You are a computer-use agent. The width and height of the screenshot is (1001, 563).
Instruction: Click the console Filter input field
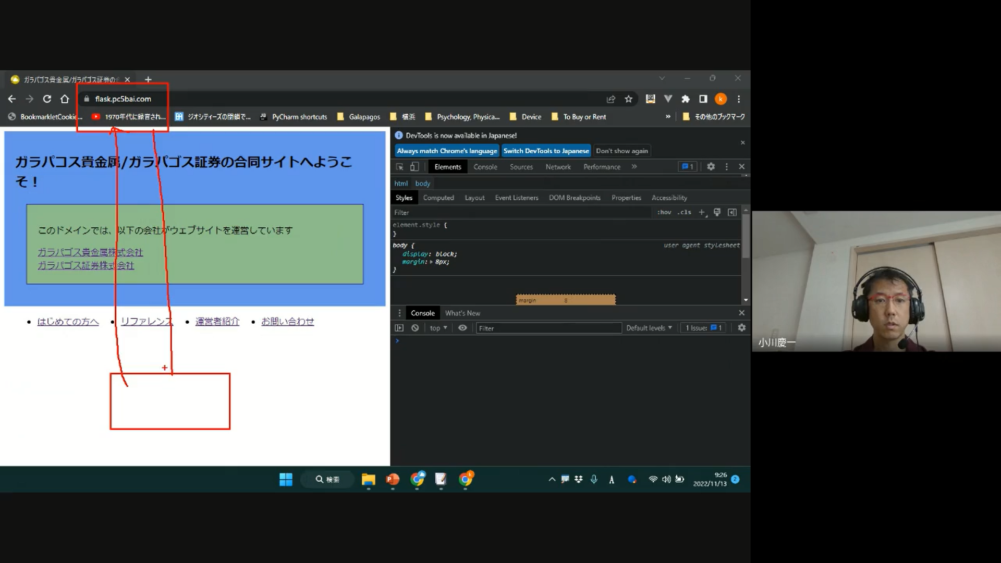tap(547, 328)
